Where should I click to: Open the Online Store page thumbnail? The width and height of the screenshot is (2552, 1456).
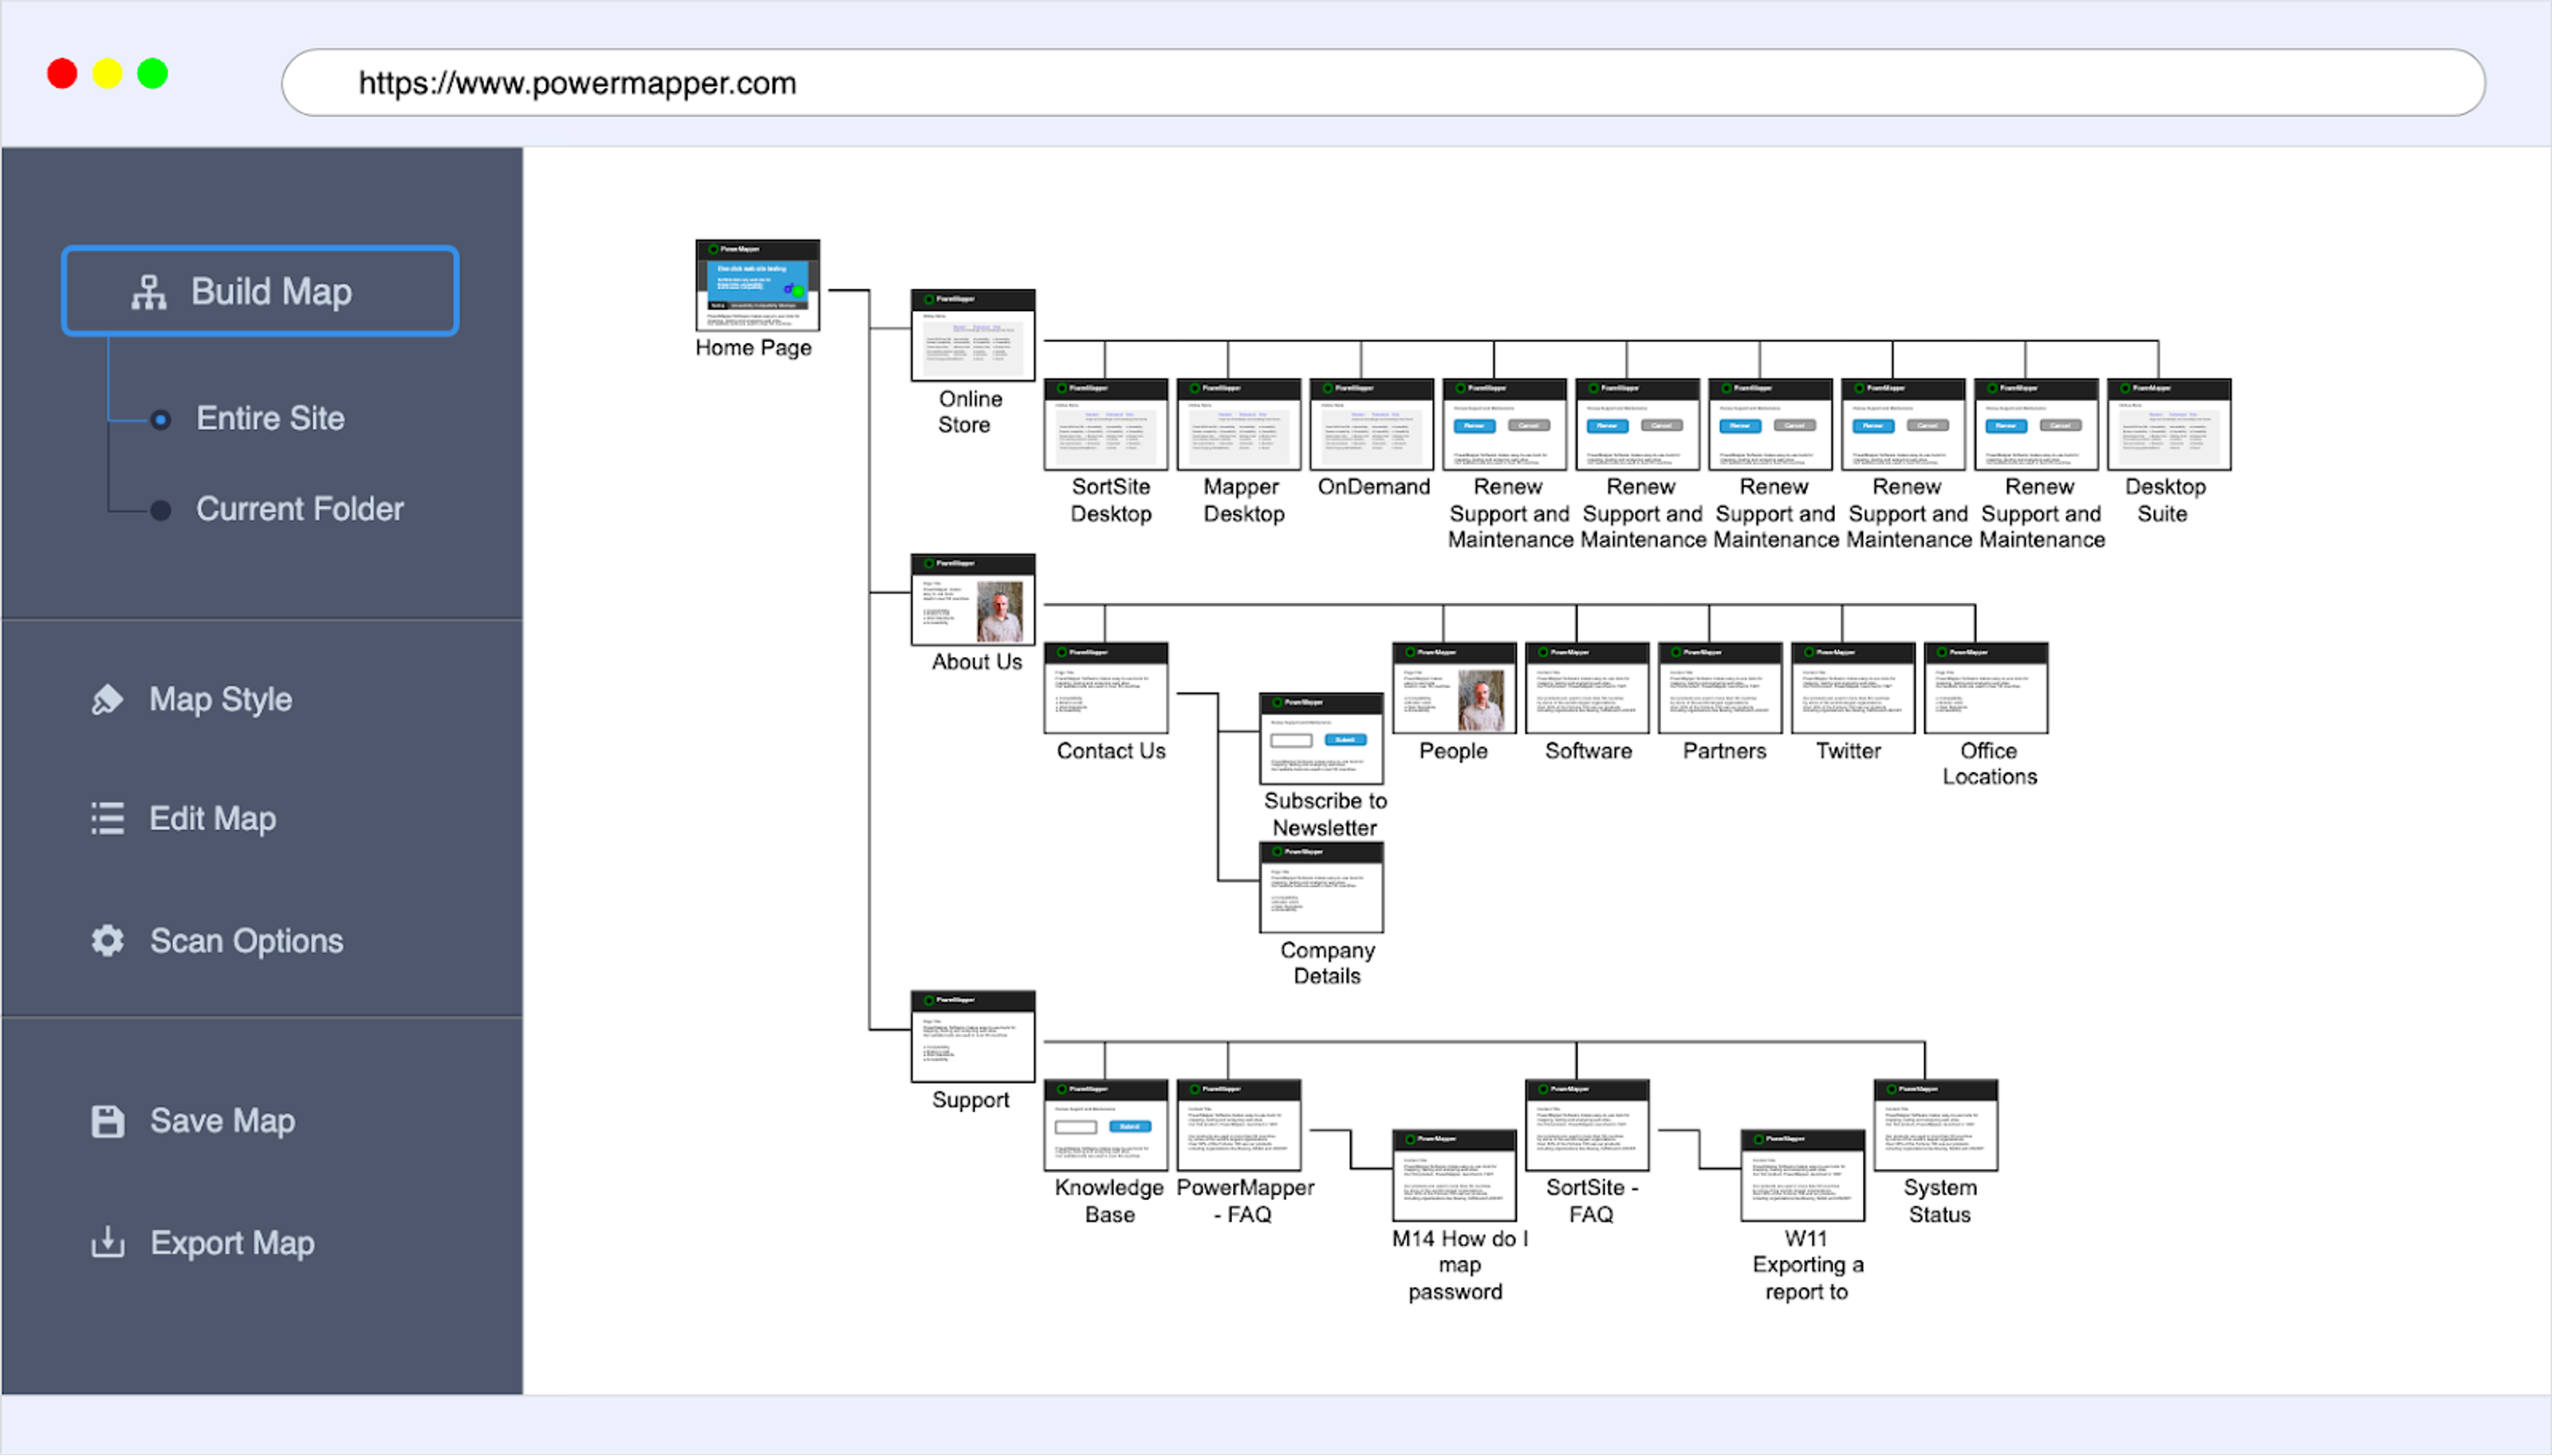click(972, 335)
